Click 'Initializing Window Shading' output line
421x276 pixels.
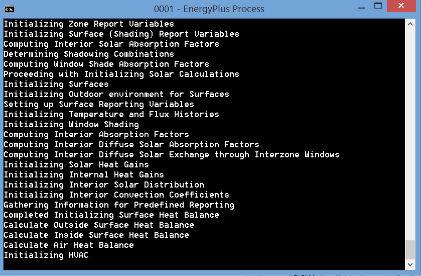(x=71, y=124)
